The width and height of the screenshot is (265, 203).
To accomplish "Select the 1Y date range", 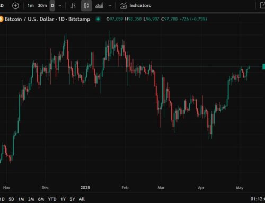I will 63,199.
